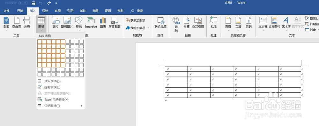Insert a picture with 图片
This screenshot has height=126, width=319.
coord(56,22)
